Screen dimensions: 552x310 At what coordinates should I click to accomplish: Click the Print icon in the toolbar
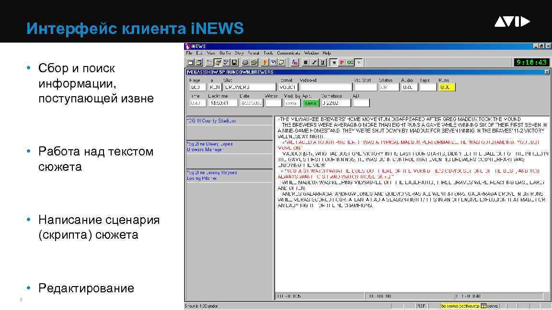coord(245,62)
